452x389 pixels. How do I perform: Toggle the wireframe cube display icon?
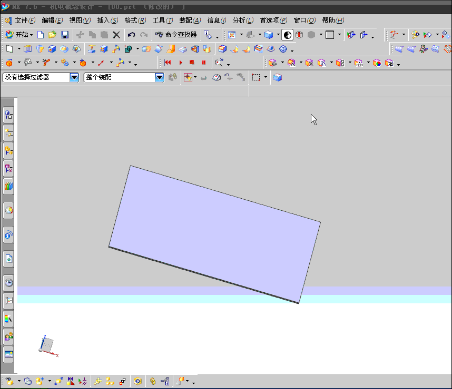click(x=299, y=35)
